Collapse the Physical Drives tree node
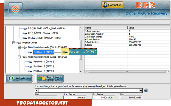Viewport: 171px width, 106px height. (14, 43)
